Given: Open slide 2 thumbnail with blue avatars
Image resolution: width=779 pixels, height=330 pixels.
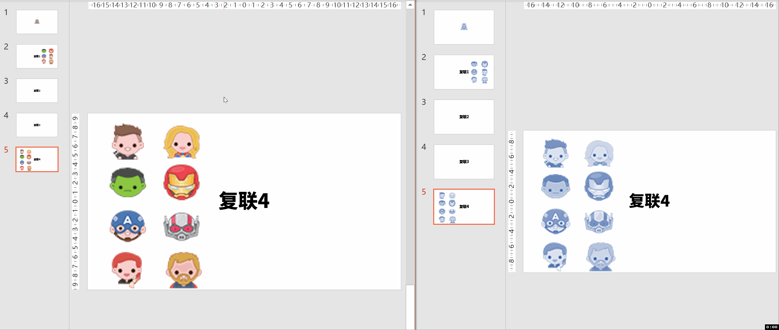Looking at the screenshot, I should click(464, 72).
